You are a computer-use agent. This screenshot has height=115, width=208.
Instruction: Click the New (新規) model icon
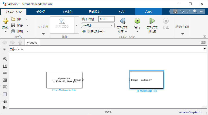[x=5, y=21]
